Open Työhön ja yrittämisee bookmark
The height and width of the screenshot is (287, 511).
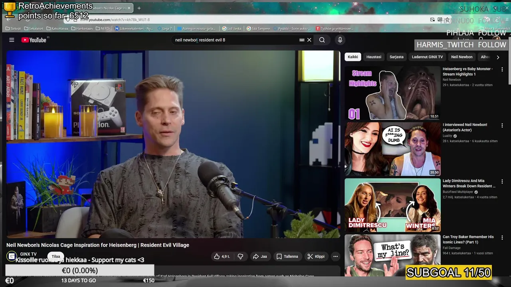click(335, 29)
